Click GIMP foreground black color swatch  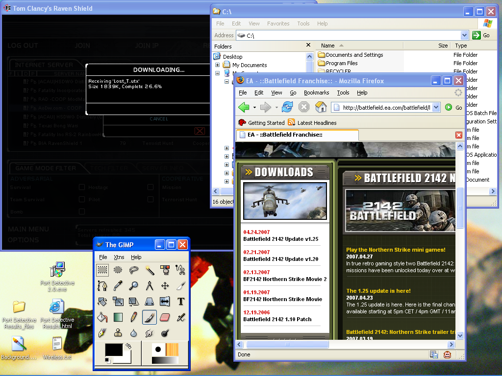pyautogui.click(x=114, y=350)
